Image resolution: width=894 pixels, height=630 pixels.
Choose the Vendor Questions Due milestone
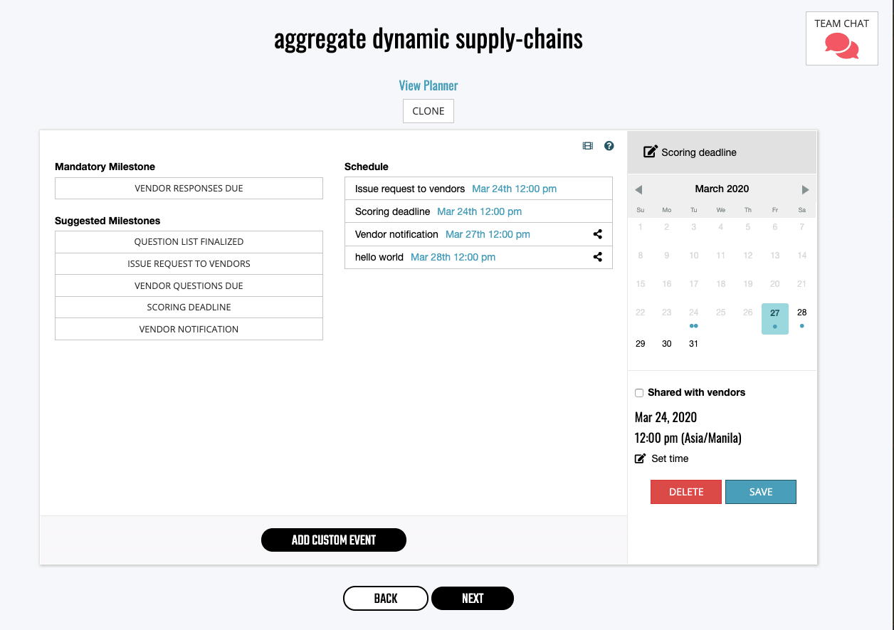point(189,285)
